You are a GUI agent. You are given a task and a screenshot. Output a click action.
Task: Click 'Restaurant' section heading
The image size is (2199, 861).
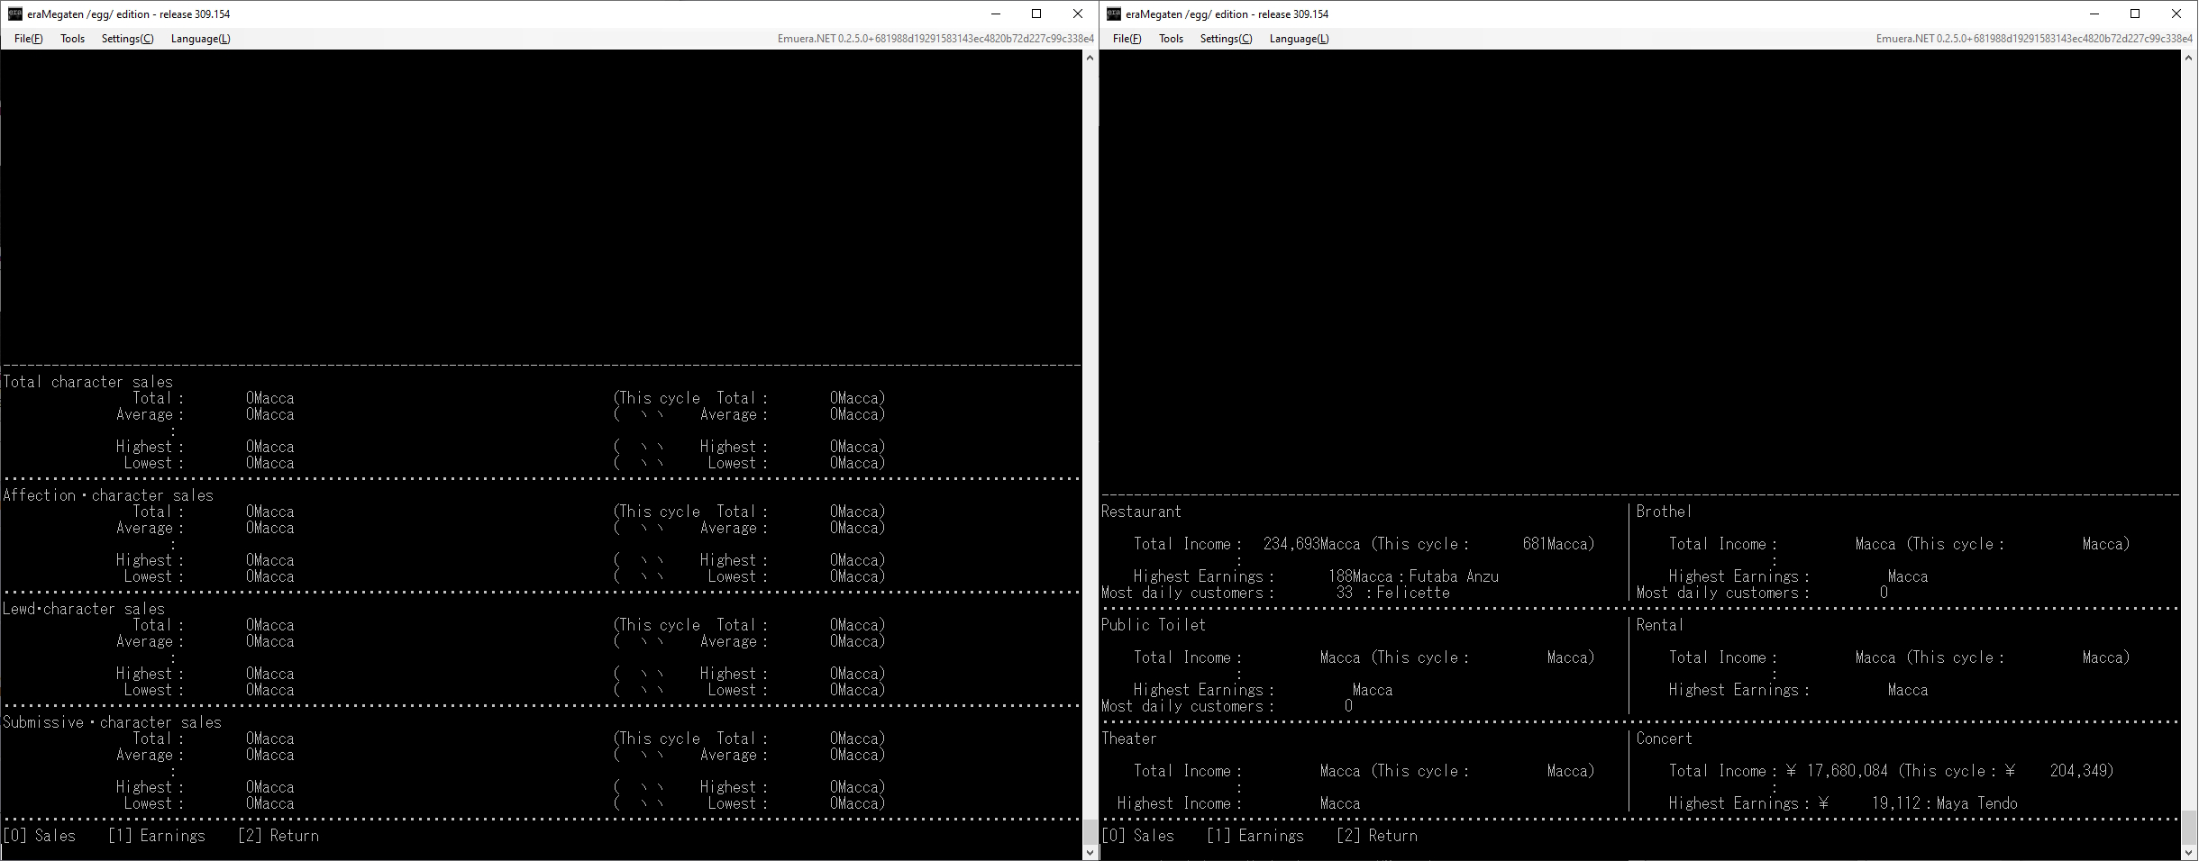[1141, 512]
